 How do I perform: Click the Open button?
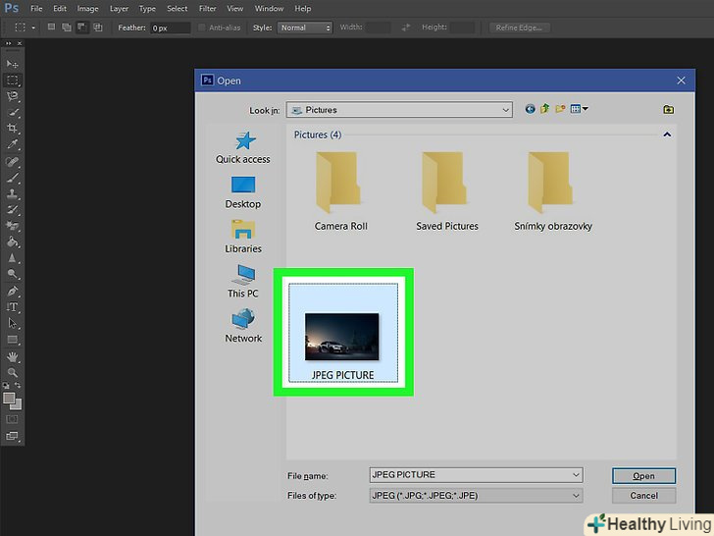pos(643,476)
